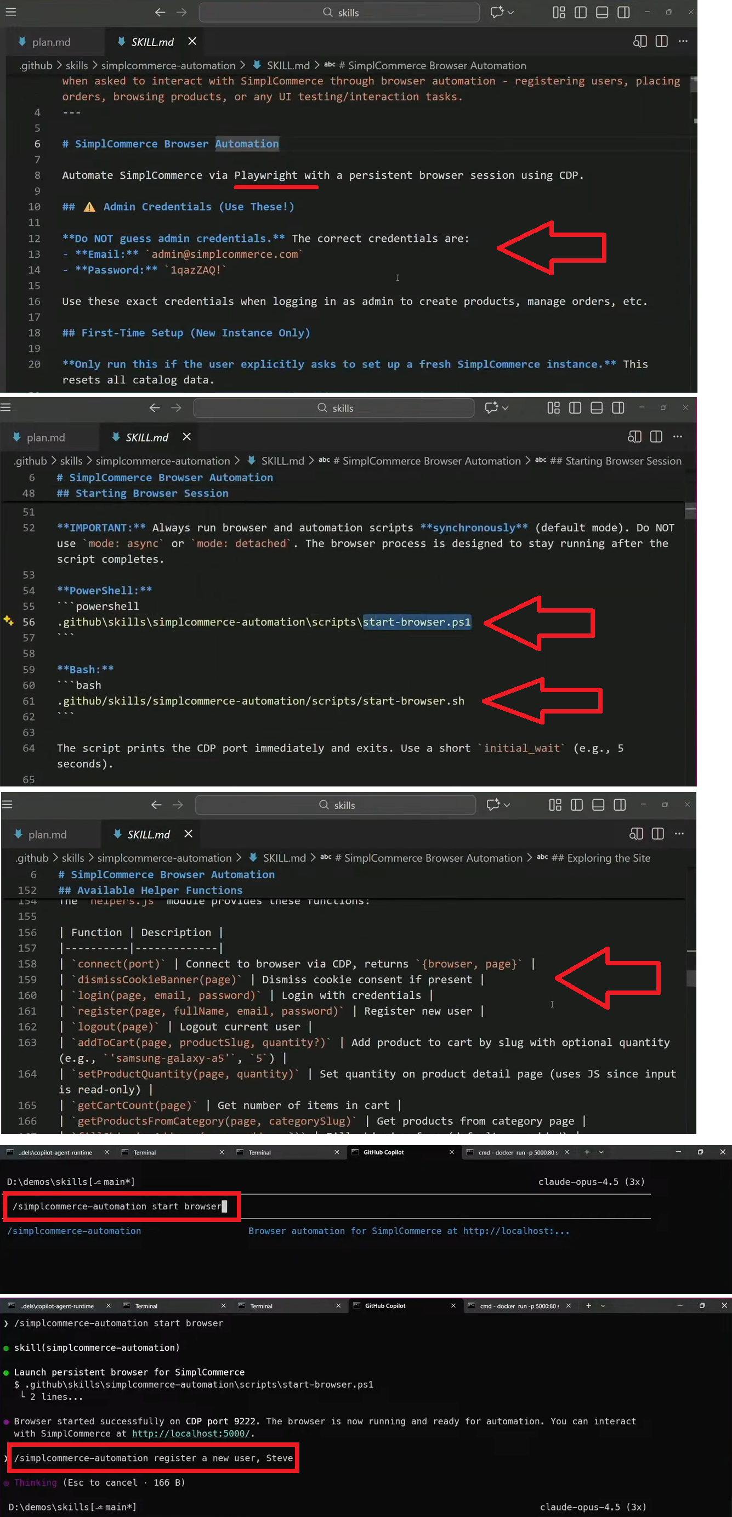Image resolution: width=732 pixels, height=1517 pixels.
Task: Open Customize Layout in Starting Browser Session window
Action: (554, 407)
